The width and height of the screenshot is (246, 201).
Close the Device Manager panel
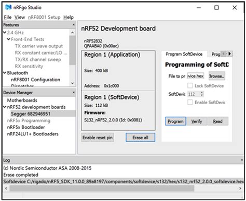[x=74, y=92]
